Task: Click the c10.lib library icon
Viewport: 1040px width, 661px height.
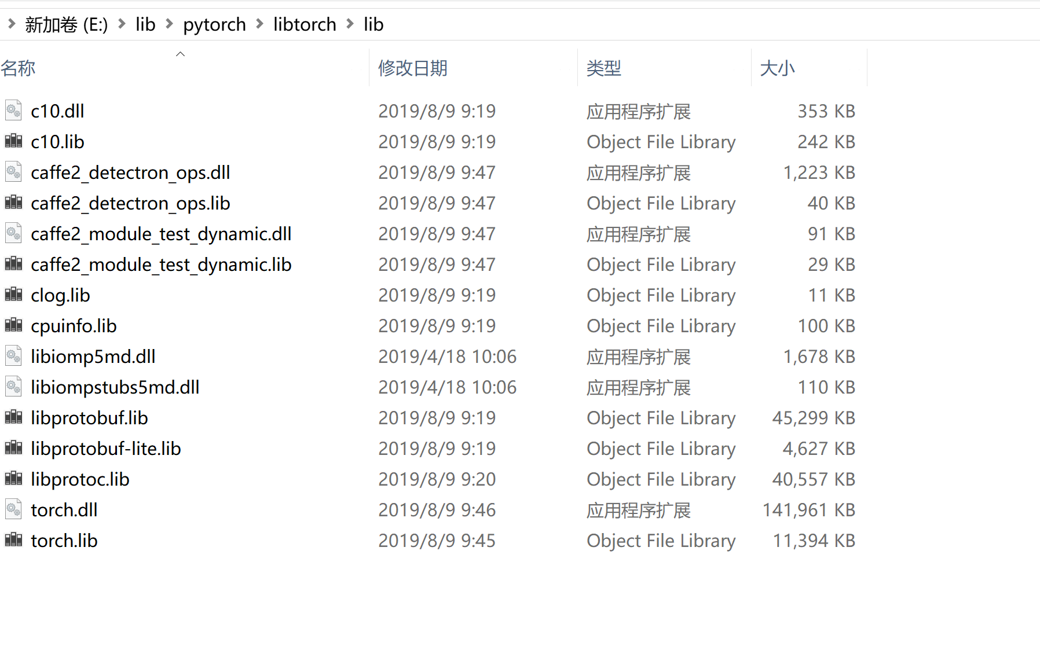Action: [13, 141]
